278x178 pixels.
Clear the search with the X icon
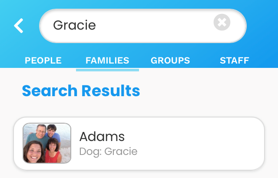222,22
